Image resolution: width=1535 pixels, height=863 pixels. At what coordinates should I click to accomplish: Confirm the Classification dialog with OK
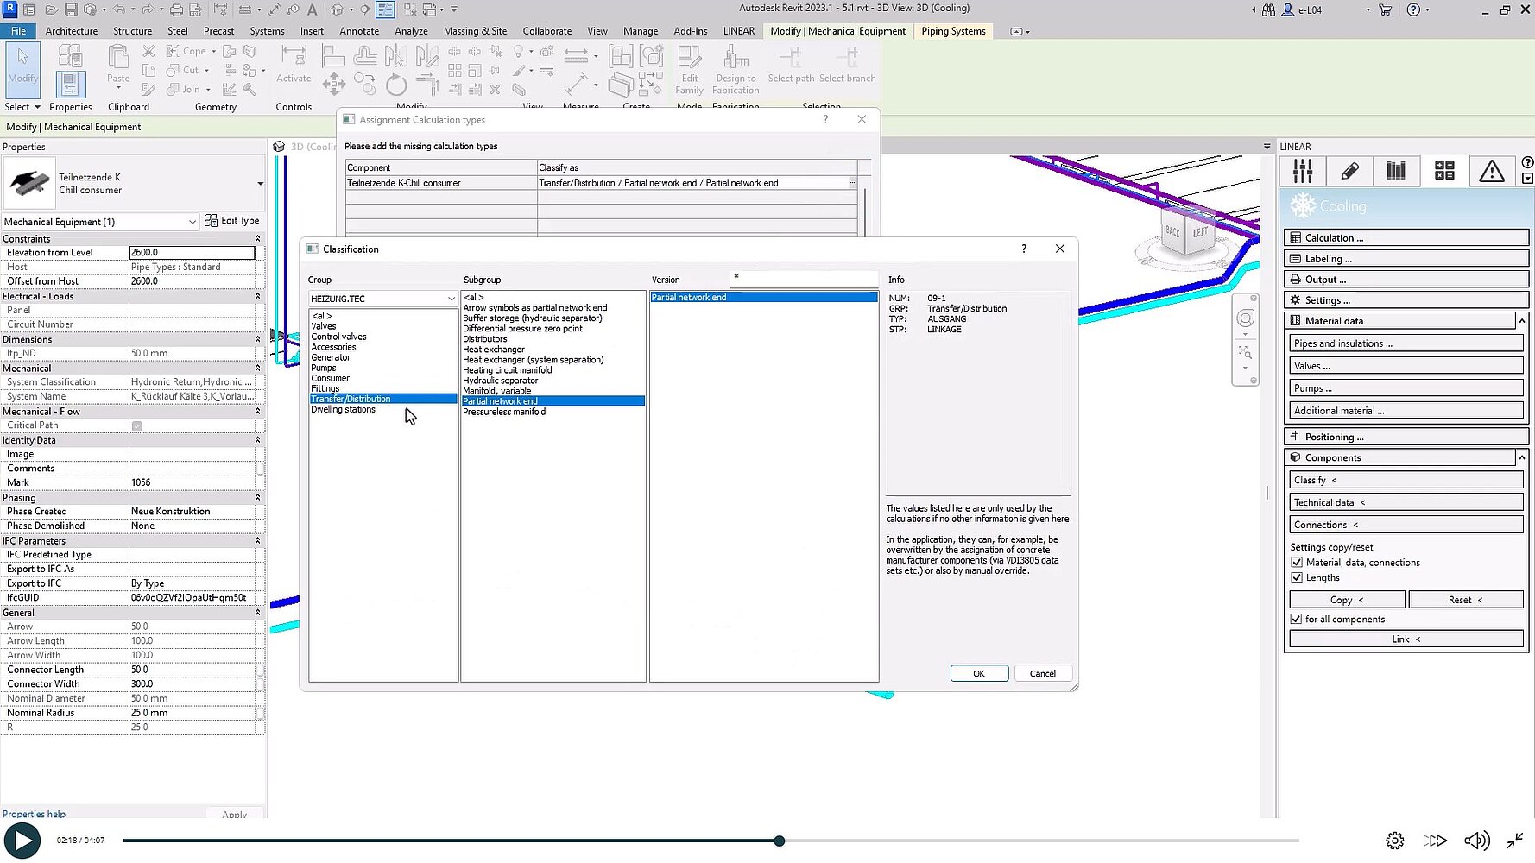tap(979, 673)
